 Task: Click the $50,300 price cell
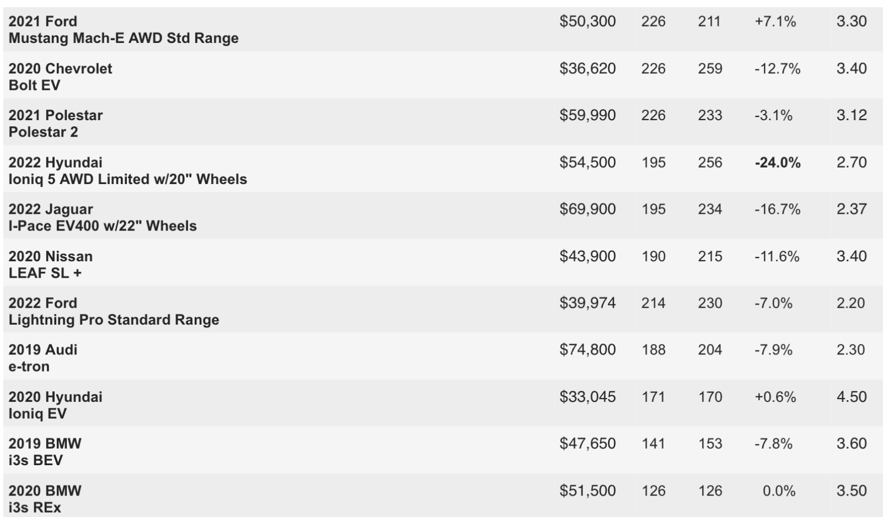pos(587,21)
